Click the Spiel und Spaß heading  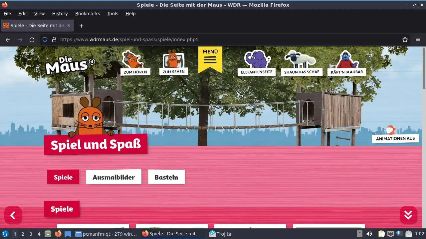click(96, 145)
